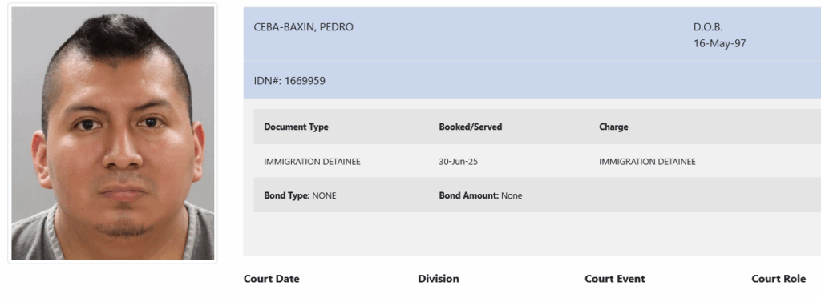Click the Division column header

pyautogui.click(x=439, y=279)
